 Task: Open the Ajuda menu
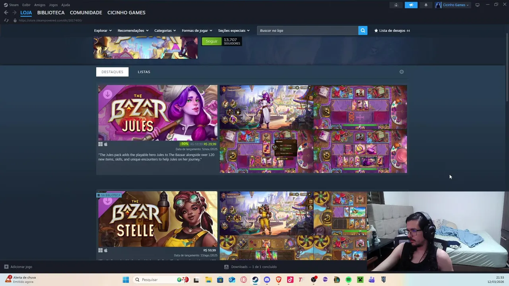[x=66, y=5]
